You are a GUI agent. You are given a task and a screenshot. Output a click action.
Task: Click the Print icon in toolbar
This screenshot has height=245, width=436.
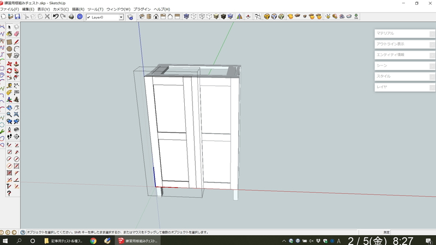[x=71, y=17]
